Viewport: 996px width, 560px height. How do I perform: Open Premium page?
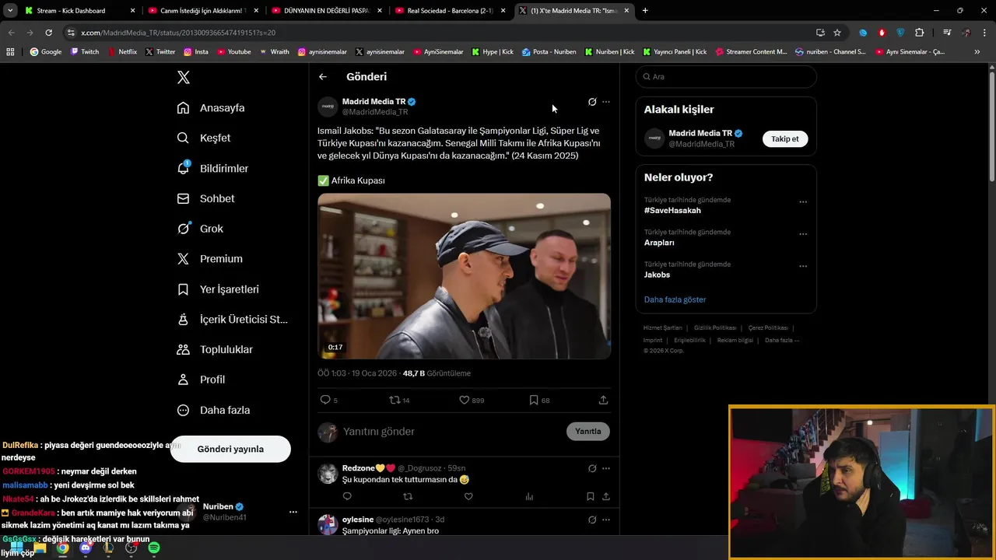(209, 259)
